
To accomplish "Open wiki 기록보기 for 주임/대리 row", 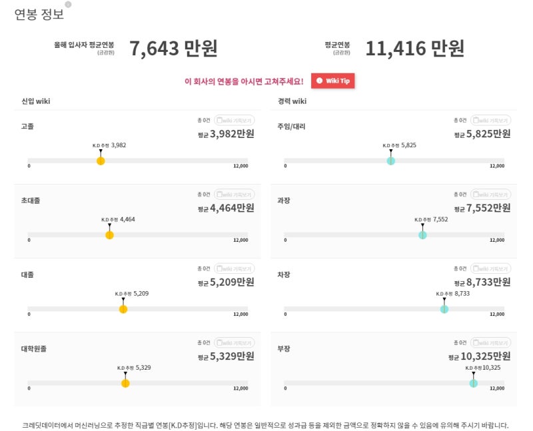I will click(490, 121).
